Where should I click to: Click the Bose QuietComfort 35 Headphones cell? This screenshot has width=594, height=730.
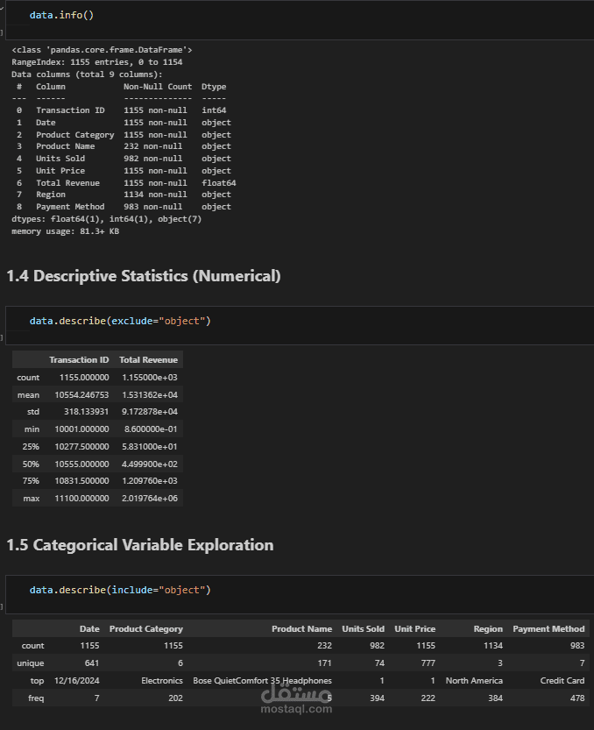click(262, 681)
